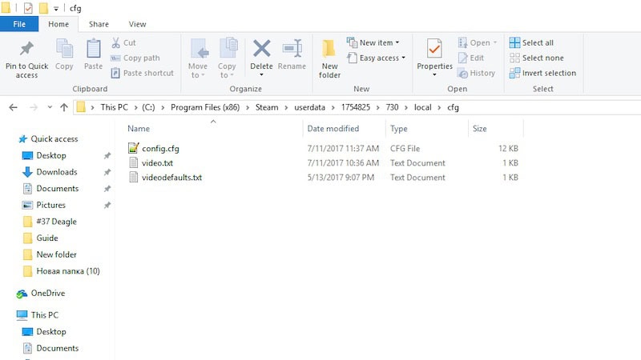Click the CFG File type cell
The width and height of the screenshot is (641, 360).
[405, 148]
